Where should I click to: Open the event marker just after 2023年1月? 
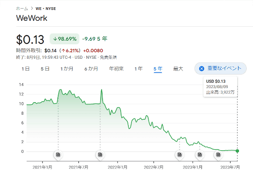pyautogui.click(x=200, y=155)
